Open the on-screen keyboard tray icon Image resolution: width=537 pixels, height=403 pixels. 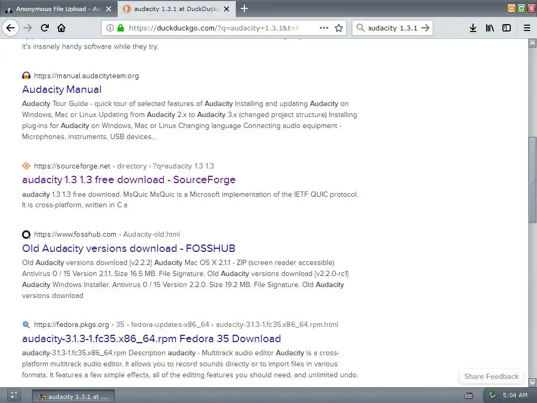coord(468,396)
